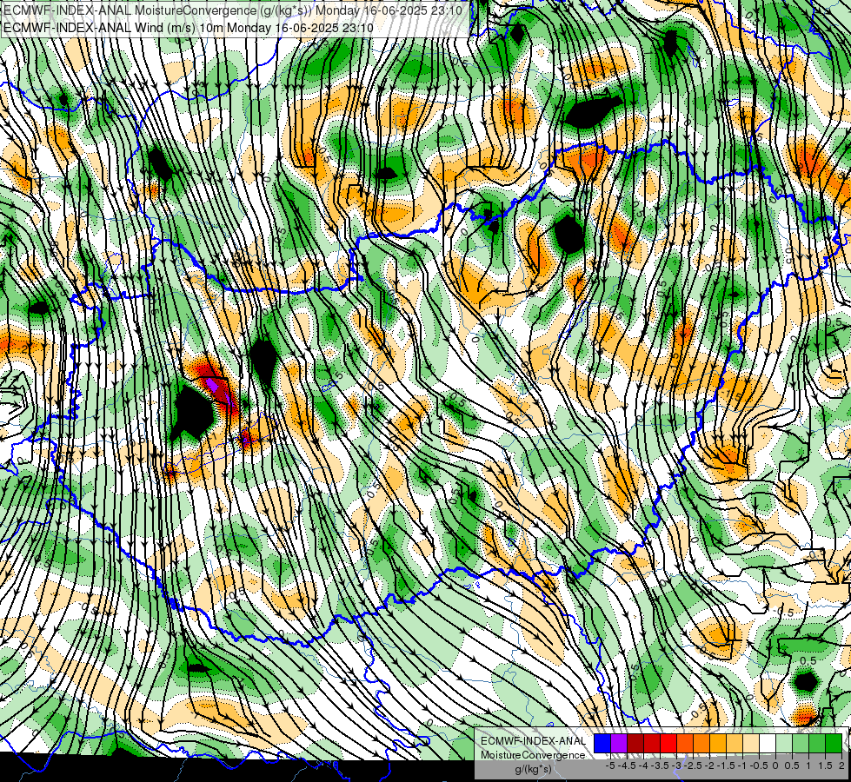Click the amber swatch between -2 and -1.5
This screenshot has width=851, height=782.
pyautogui.click(x=718, y=744)
